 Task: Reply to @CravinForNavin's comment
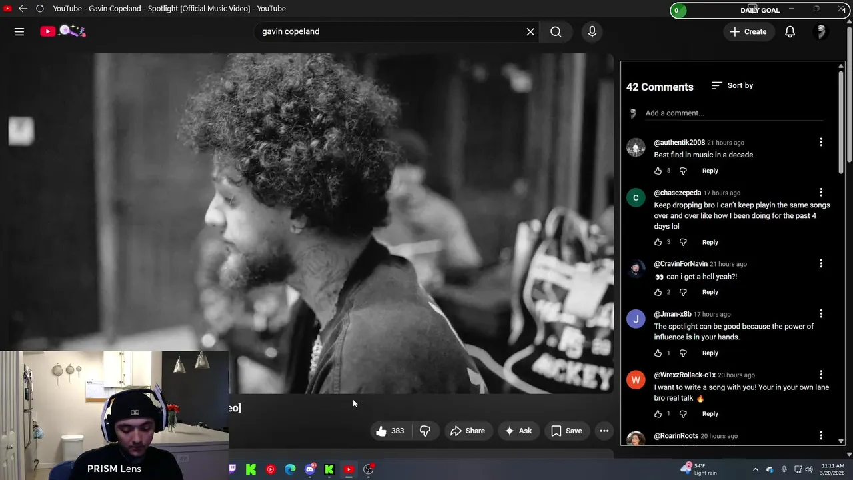point(710,292)
